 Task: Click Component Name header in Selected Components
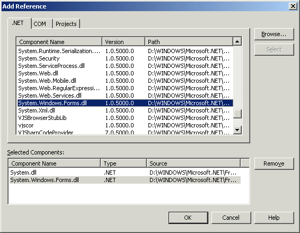click(55, 163)
